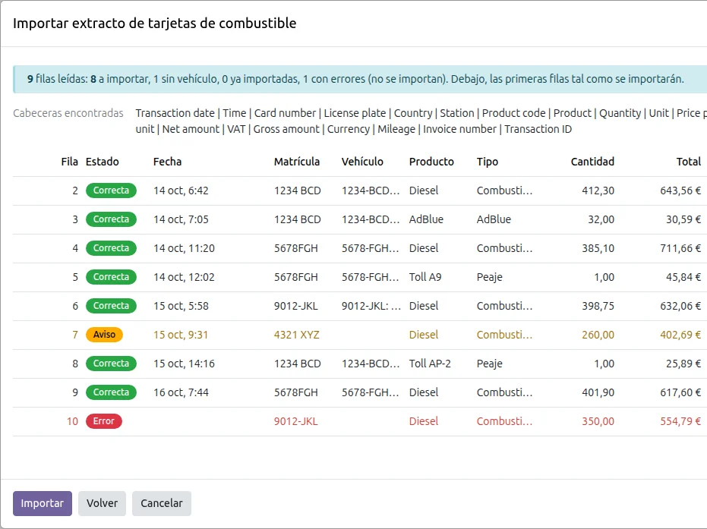Dismiss dialog with Cancelar button
Screen dimensions: 707x529
coord(162,503)
